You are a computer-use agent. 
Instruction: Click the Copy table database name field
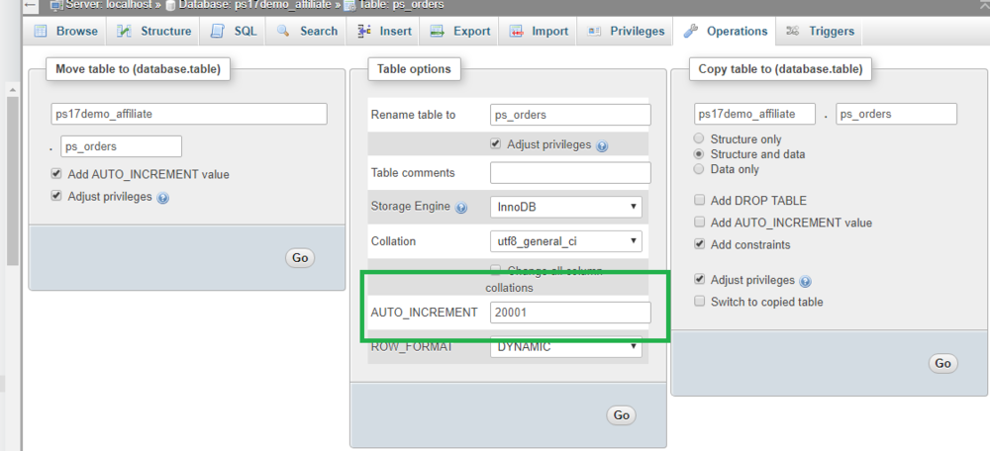(754, 114)
